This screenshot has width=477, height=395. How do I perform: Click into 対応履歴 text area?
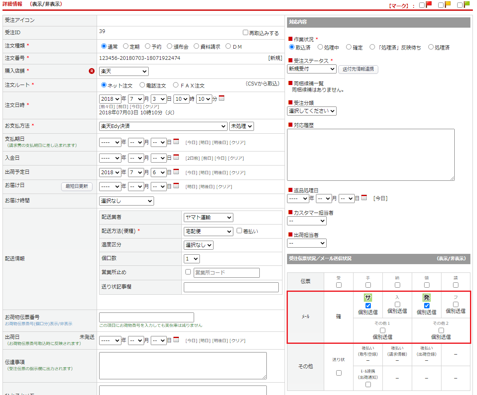pyautogui.click(x=370, y=154)
